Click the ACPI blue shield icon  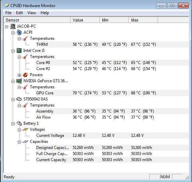click(x=19, y=32)
